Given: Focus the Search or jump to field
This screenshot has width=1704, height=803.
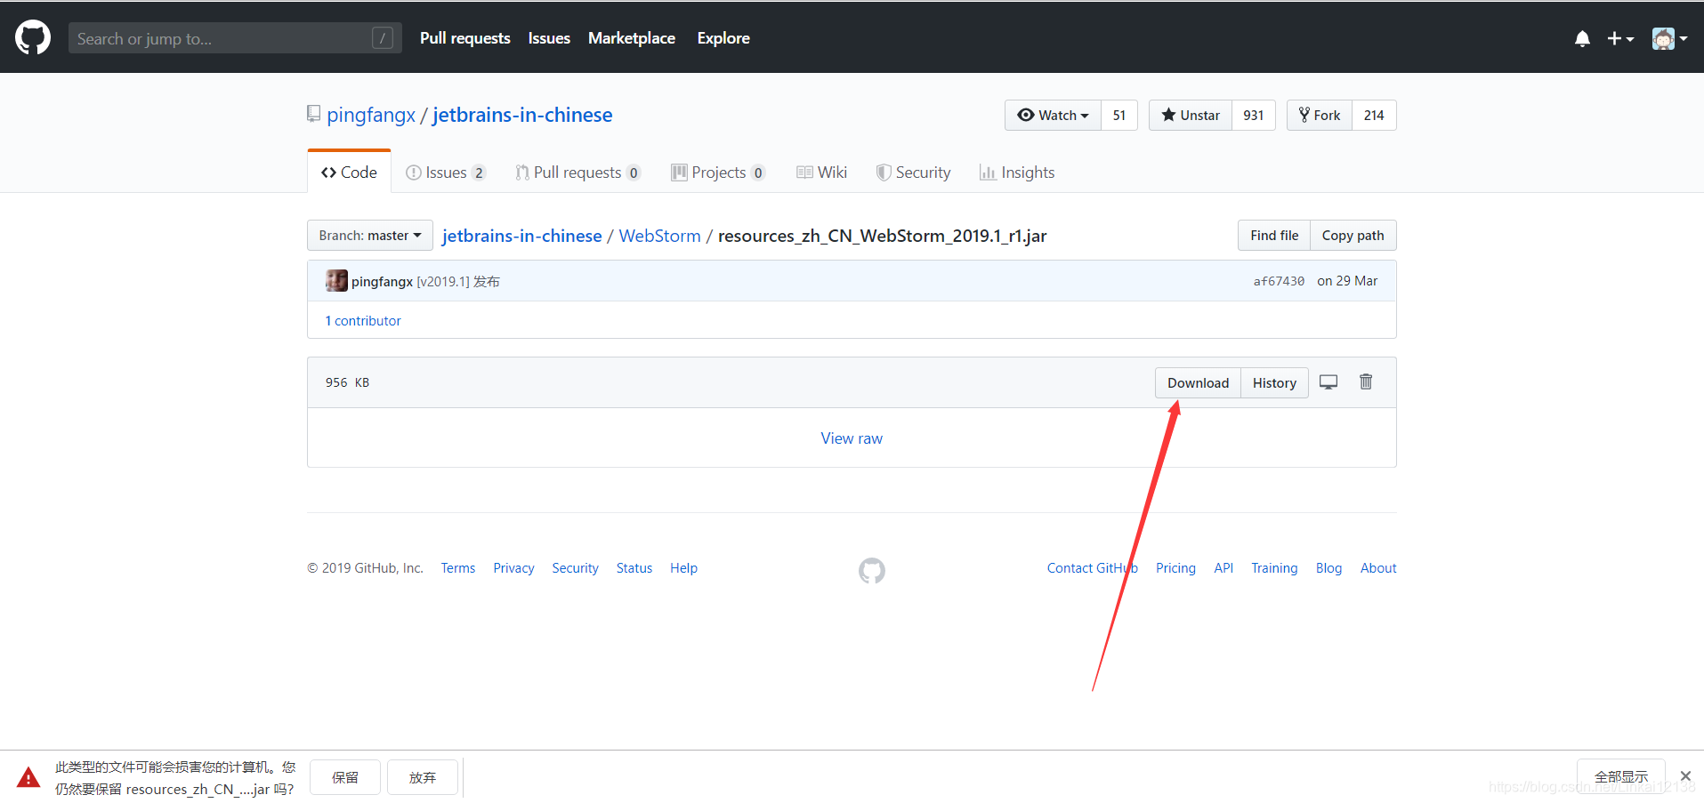Looking at the screenshot, I should 235,38.
